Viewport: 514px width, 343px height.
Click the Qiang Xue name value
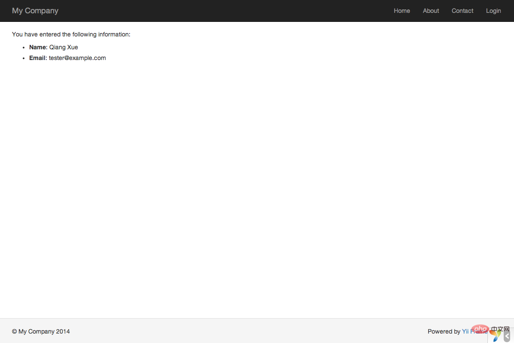click(x=63, y=47)
